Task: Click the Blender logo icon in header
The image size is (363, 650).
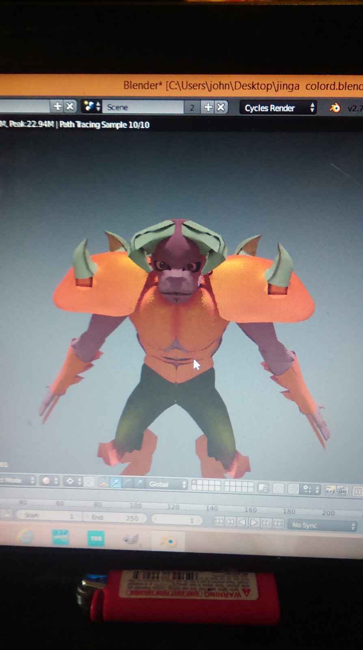Action: (x=335, y=108)
